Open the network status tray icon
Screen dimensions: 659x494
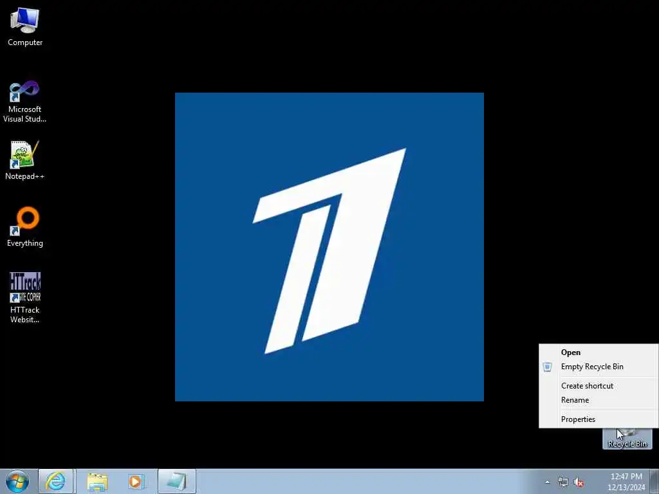[562, 482]
